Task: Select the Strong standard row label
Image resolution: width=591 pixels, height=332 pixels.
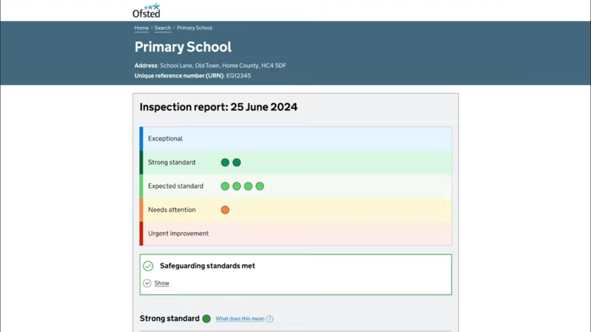Action: (x=172, y=163)
